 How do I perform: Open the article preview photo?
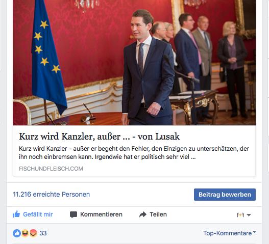[x=134, y=63]
